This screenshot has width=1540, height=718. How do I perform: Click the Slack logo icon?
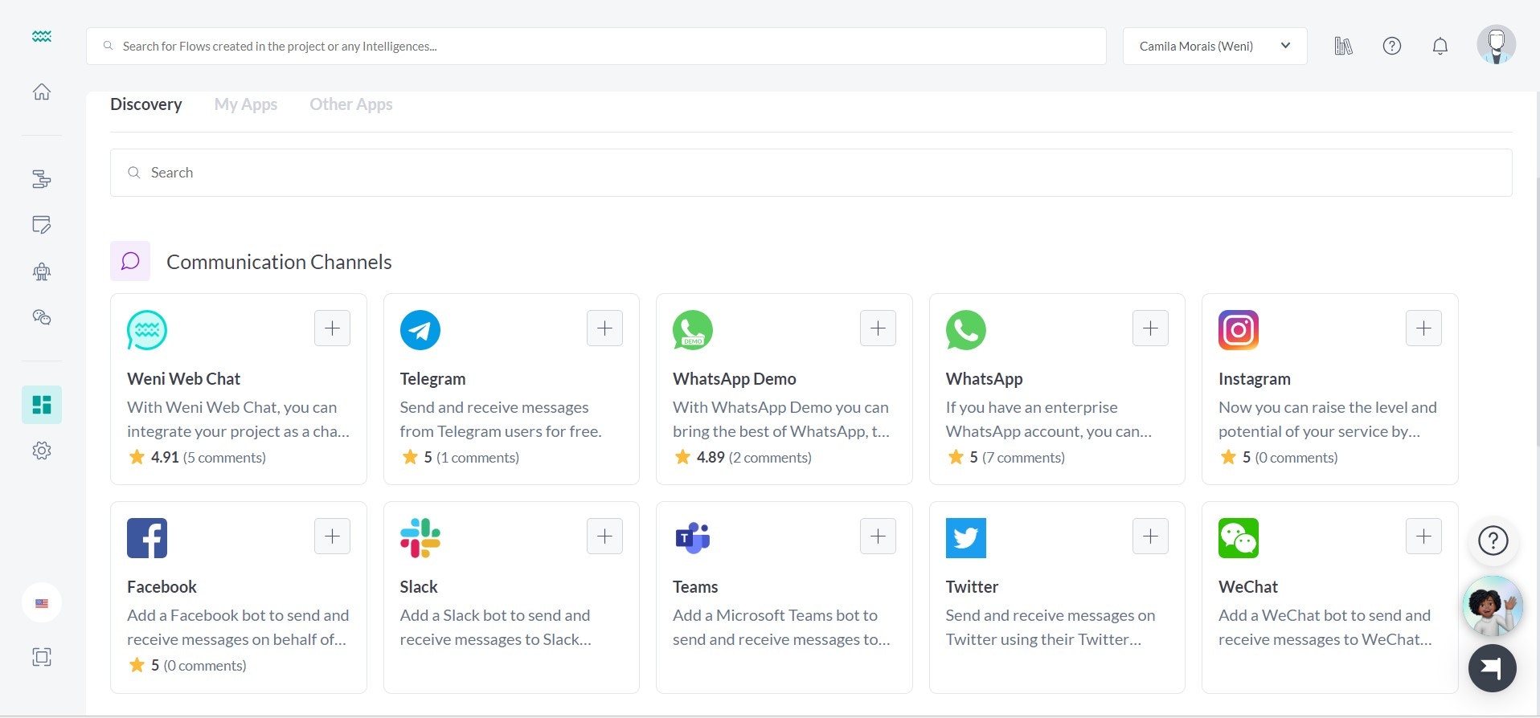coord(420,538)
